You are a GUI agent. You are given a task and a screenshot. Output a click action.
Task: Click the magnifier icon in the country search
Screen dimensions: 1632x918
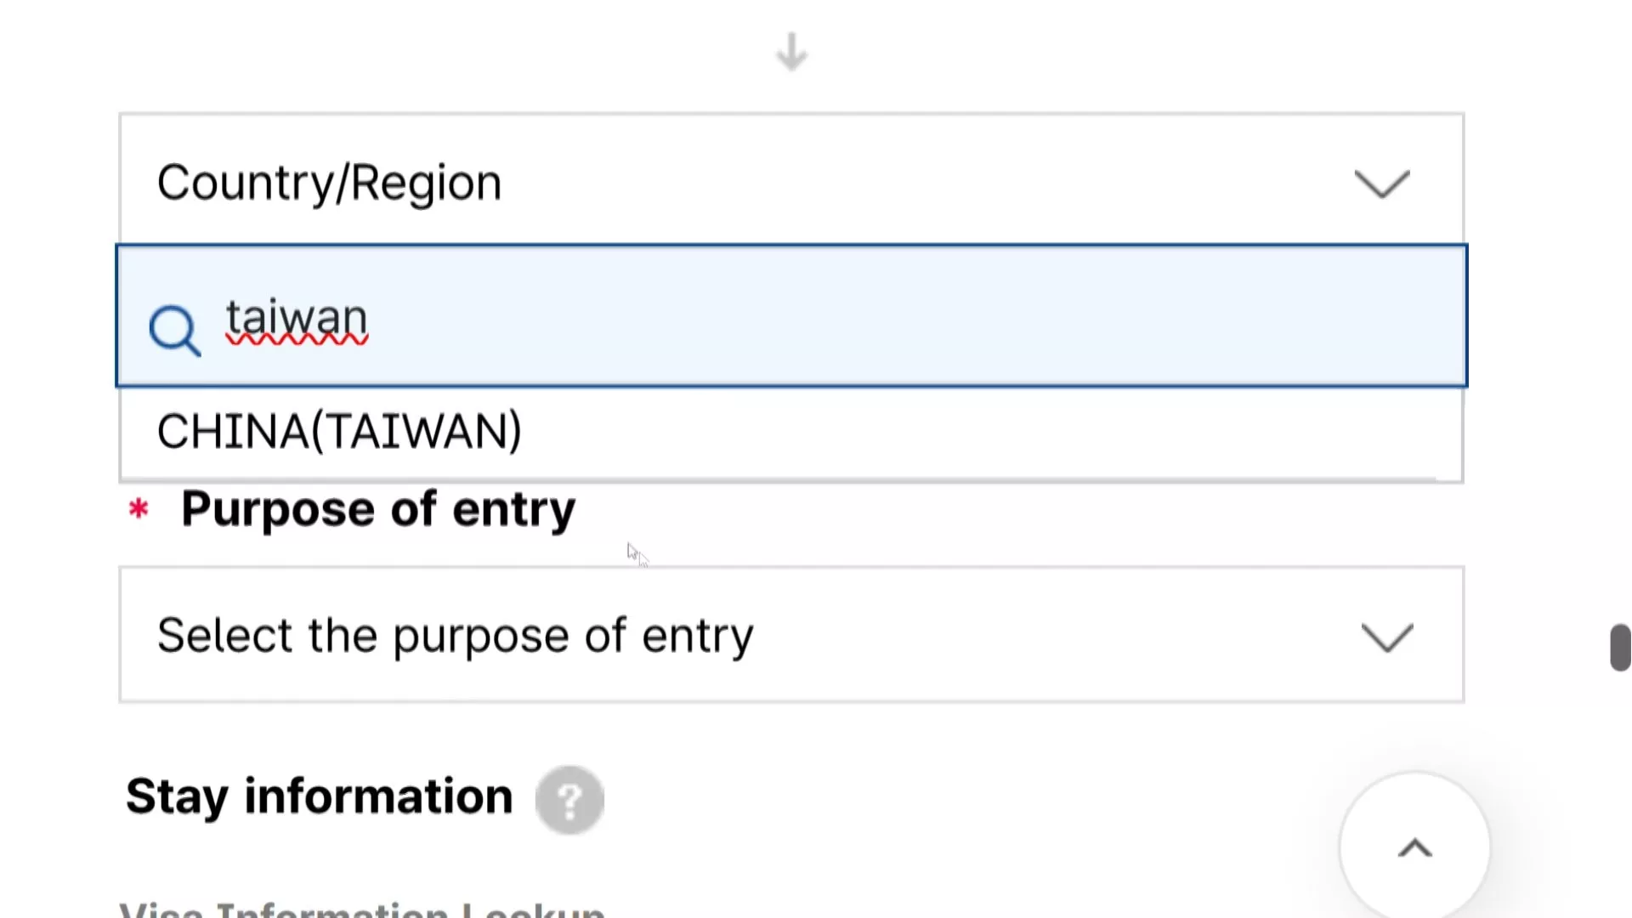coord(174,330)
